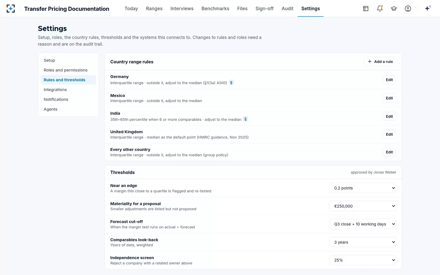This screenshot has width=440, height=275.
Task: Open the Independence screen dropdown
Action: (x=363, y=260)
